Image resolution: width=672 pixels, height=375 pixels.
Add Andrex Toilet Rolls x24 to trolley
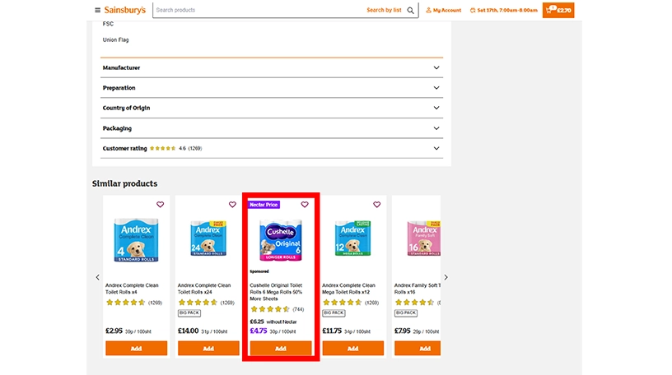tap(208, 349)
